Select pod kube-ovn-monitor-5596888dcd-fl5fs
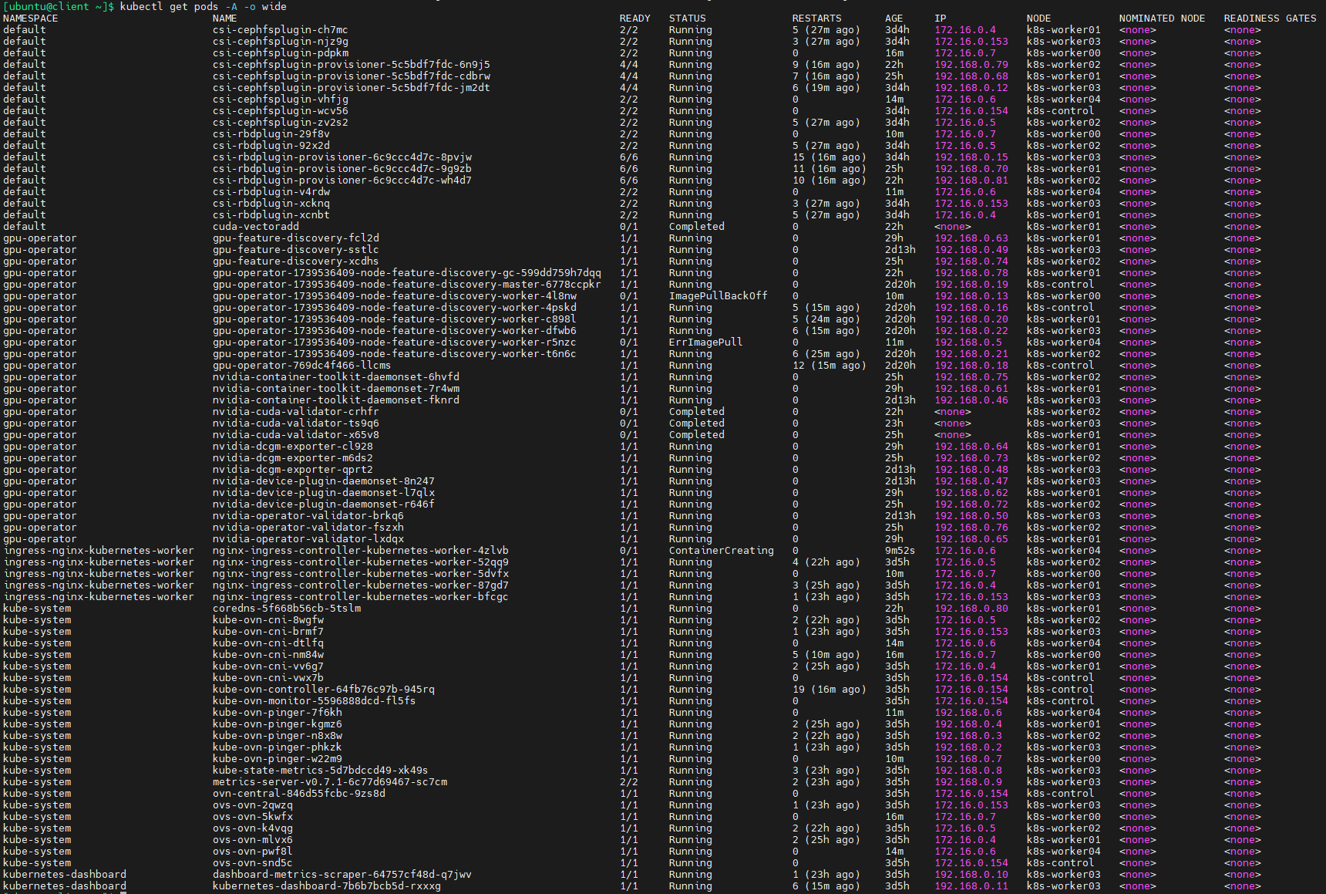 coord(314,700)
